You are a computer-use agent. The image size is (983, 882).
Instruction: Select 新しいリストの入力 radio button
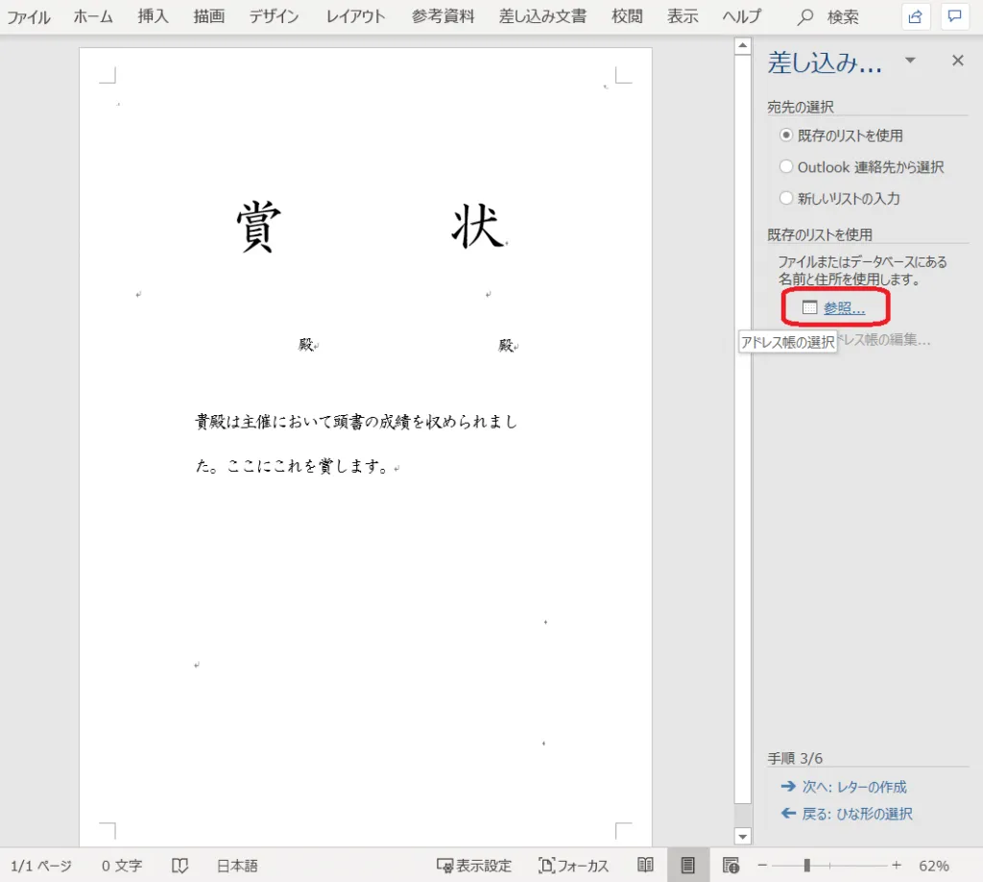787,199
